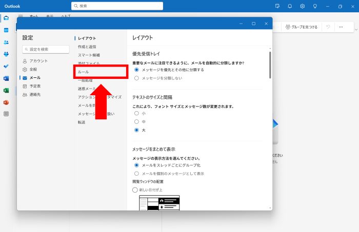Click the settings gear in title bar
This screenshot has width=359, height=232.
pos(303,6)
